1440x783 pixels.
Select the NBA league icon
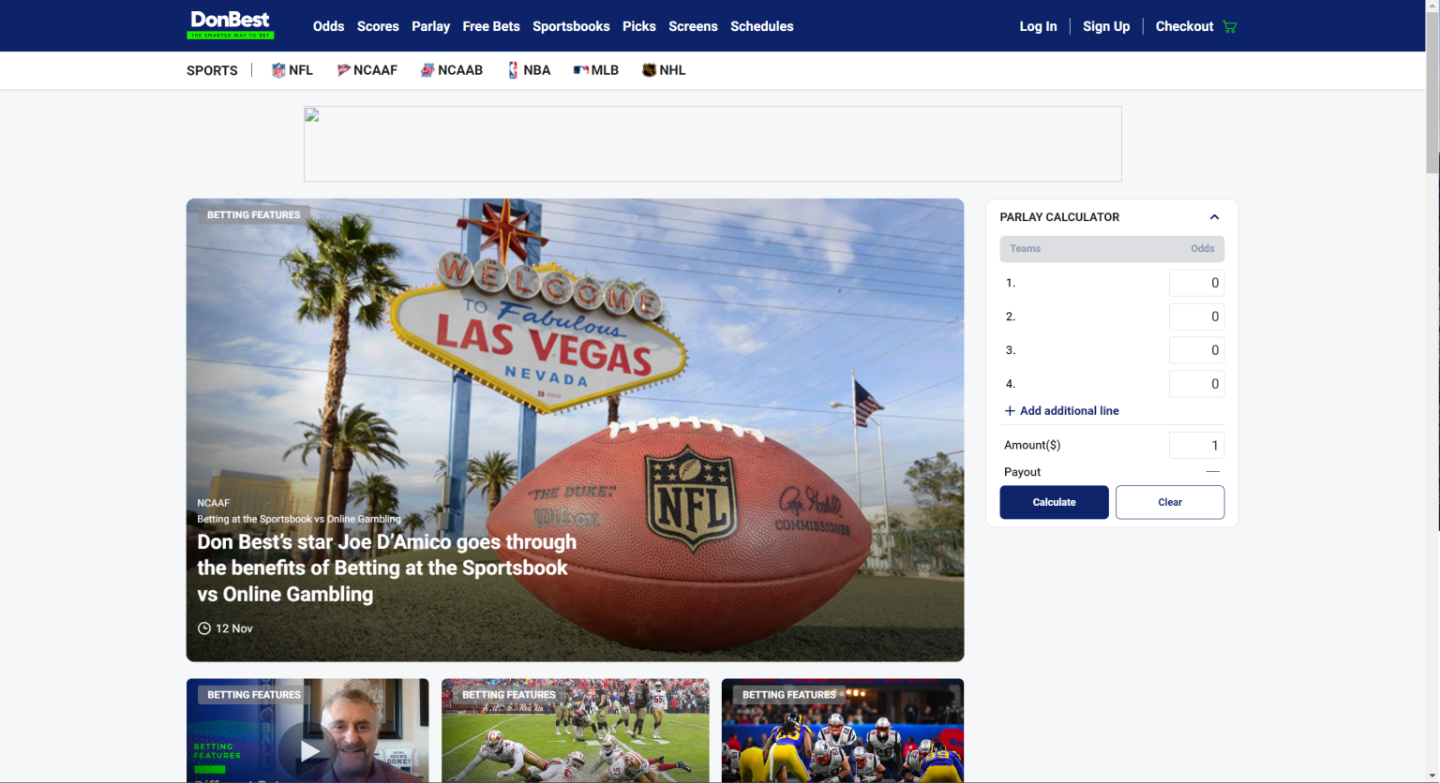click(513, 69)
